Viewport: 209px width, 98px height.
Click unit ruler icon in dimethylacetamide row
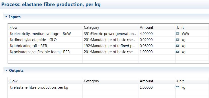177,40
